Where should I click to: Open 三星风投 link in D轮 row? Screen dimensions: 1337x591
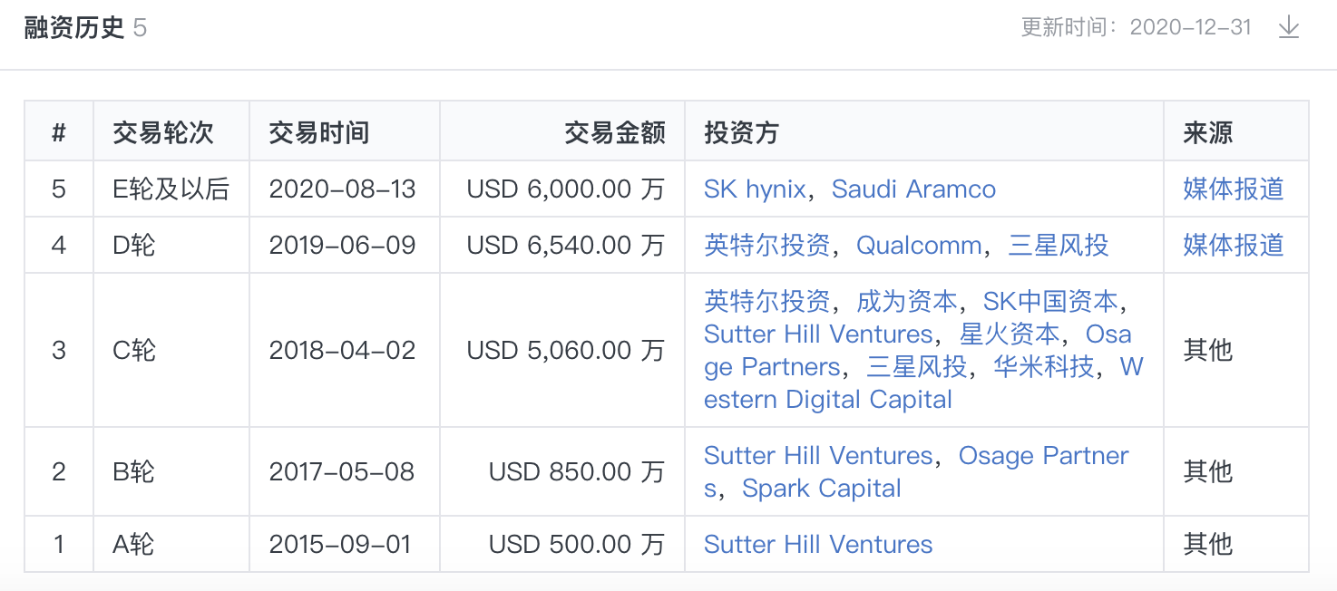click(1058, 245)
